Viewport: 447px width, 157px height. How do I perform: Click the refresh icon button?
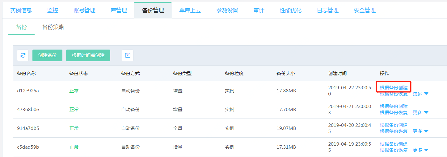click(23, 55)
